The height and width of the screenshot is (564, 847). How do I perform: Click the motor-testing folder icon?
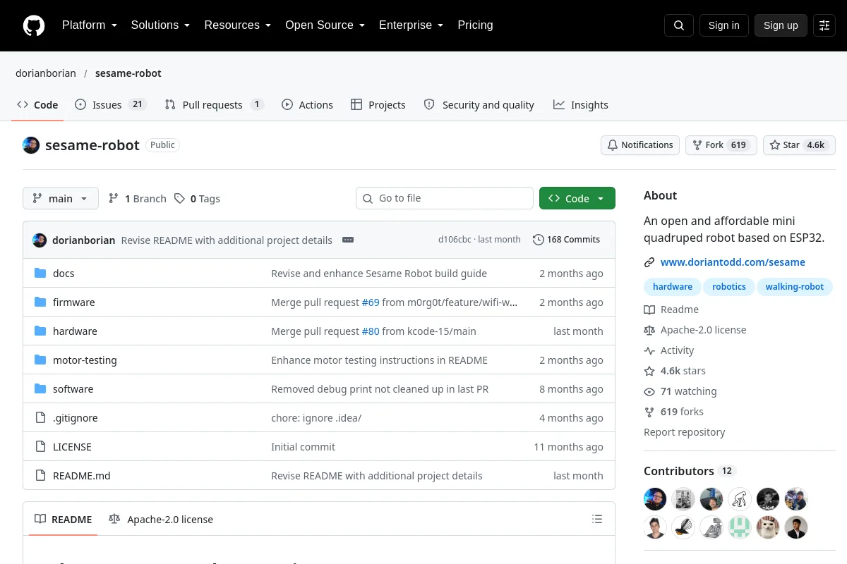pyautogui.click(x=40, y=360)
